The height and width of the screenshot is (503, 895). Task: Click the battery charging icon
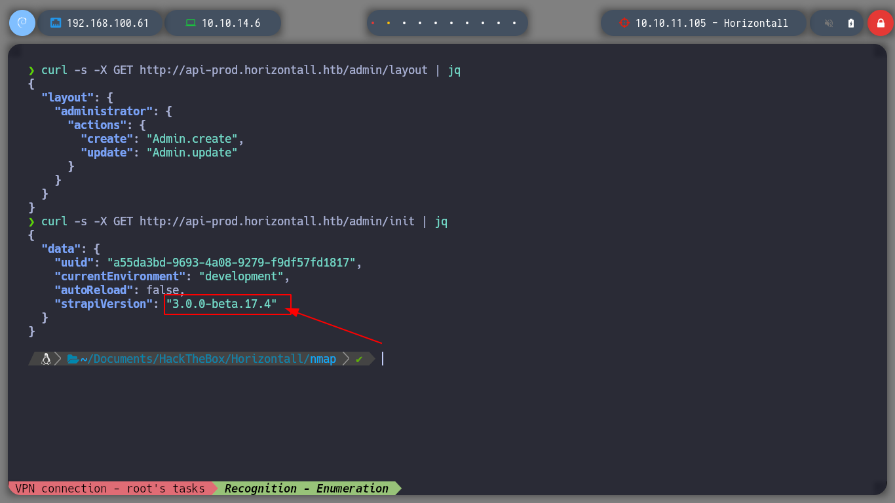click(x=851, y=23)
